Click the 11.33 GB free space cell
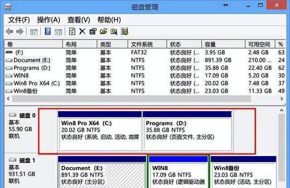The height and width of the screenshot is (188, 290). coord(260,91)
